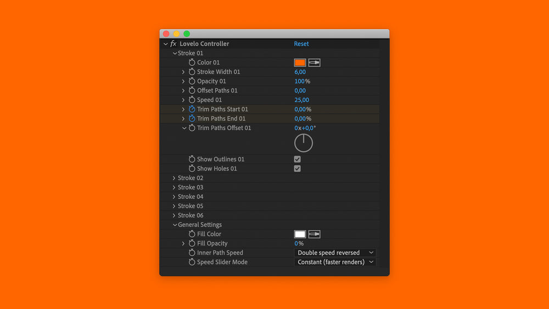Screen dimensions: 549x309
Task: Click the Trim Paths Offset 01 angle dial
Action: click(304, 143)
